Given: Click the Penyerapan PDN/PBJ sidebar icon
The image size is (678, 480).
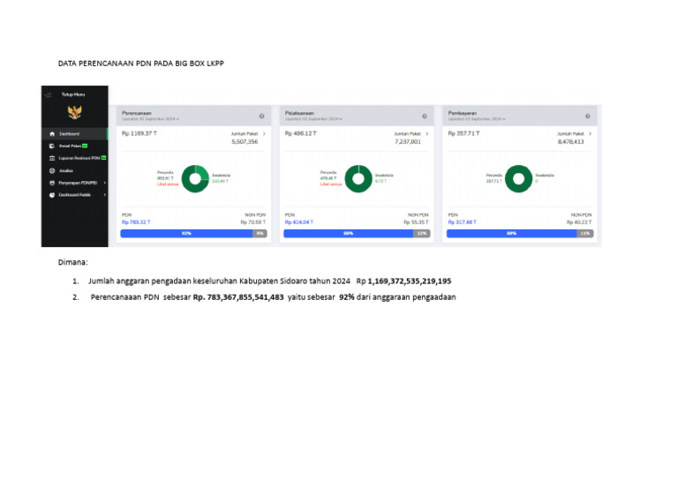Looking at the screenshot, I should point(52,183).
